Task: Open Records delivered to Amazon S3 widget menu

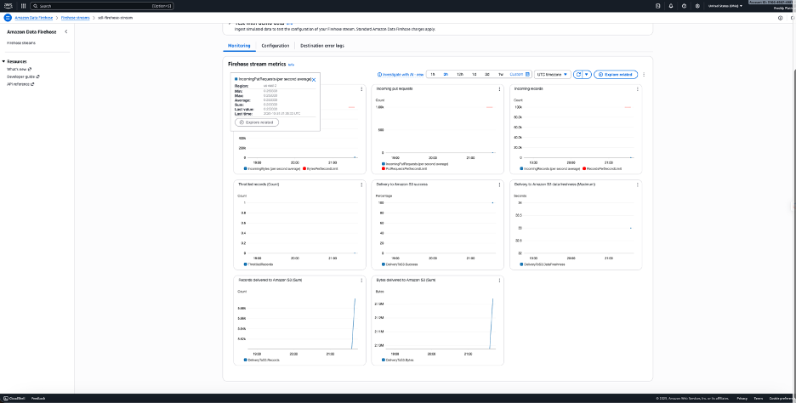Action: click(361, 281)
